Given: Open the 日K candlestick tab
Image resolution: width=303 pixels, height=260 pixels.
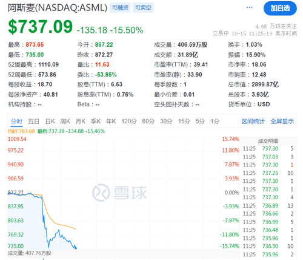Looking at the screenshot, I should tap(50, 121).
